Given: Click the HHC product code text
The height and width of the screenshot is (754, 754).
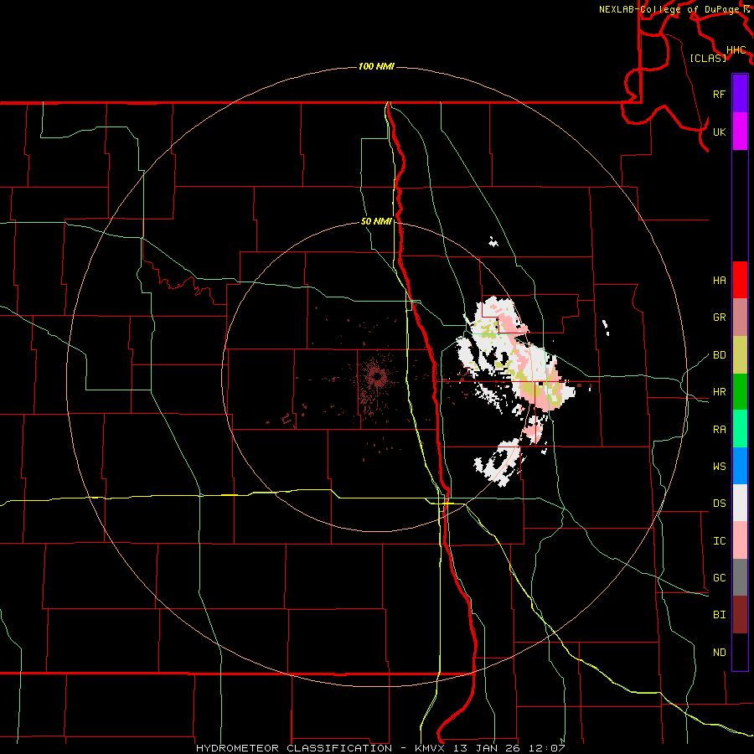Looking at the screenshot, I should 736,49.
